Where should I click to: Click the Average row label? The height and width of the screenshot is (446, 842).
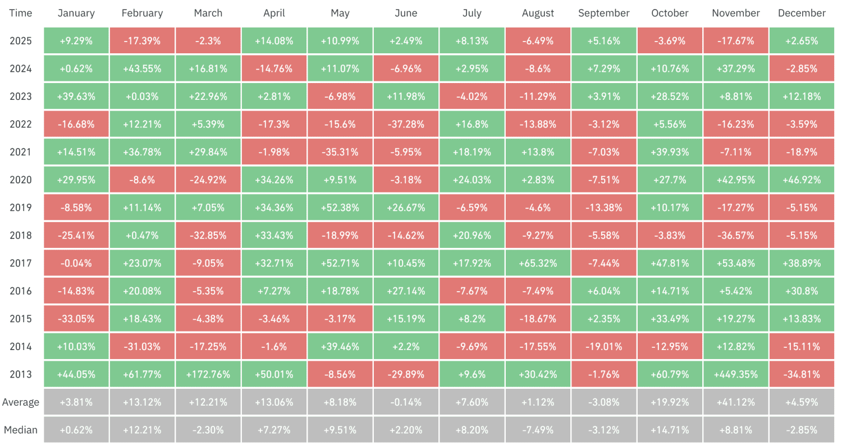coord(20,402)
